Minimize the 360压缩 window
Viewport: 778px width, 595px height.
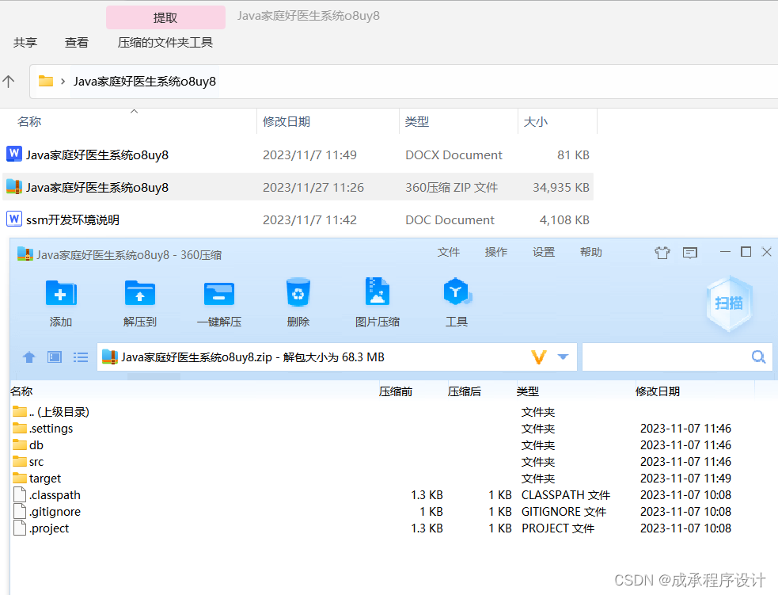[725, 252]
